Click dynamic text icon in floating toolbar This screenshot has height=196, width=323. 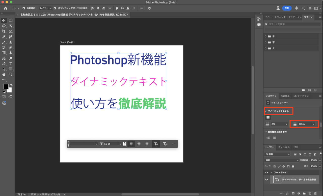(x=156, y=144)
